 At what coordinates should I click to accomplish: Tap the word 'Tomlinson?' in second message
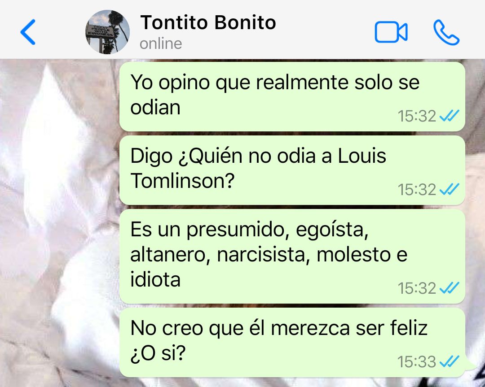tap(182, 180)
